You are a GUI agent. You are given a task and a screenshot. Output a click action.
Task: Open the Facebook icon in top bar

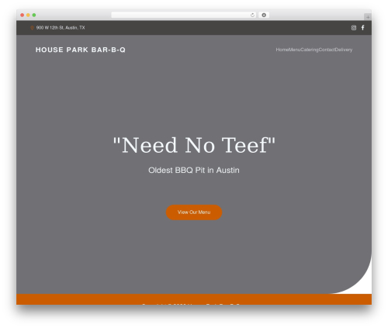(362, 28)
